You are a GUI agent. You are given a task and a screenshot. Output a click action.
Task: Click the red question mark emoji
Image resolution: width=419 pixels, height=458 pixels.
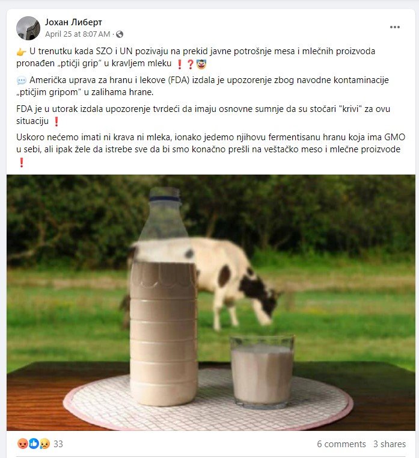click(x=190, y=64)
